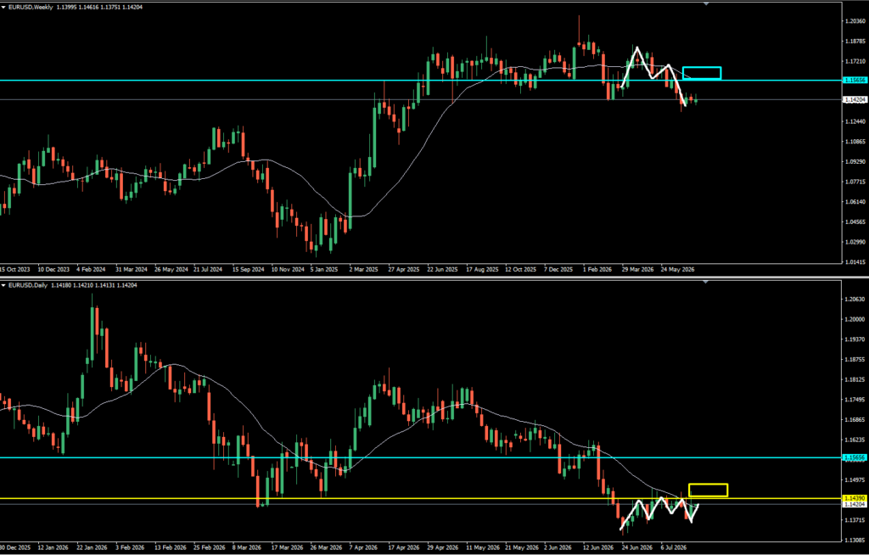Click the 1.20000 price axis label
869x555 pixels.
click(855, 319)
